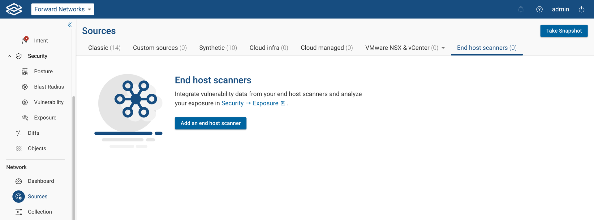Collapse the sidebar with double chevron

(70, 25)
